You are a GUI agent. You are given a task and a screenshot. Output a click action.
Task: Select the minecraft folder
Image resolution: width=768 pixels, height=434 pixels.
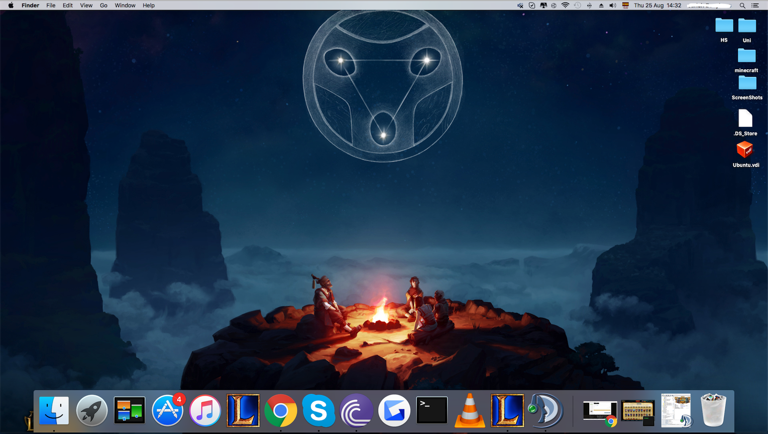point(746,60)
